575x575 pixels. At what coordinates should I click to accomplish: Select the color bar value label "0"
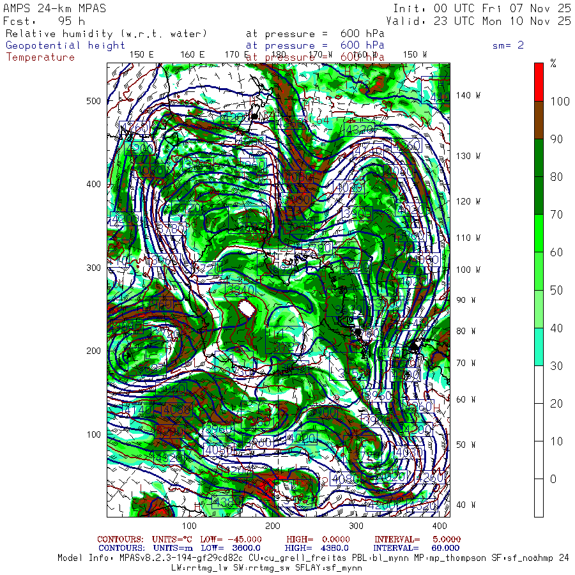tap(553, 479)
